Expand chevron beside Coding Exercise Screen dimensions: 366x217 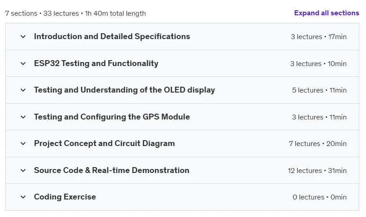[23, 197]
